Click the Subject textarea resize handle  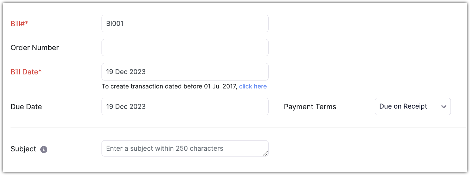pyautogui.click(x=265, y=154)
